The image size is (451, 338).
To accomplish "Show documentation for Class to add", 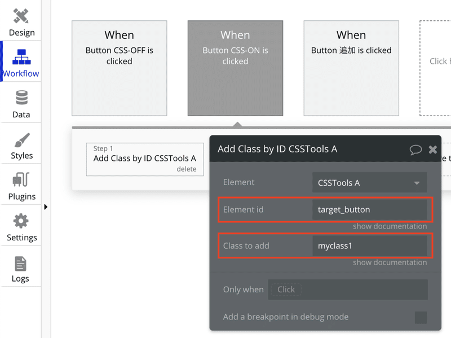I will 390,262.
